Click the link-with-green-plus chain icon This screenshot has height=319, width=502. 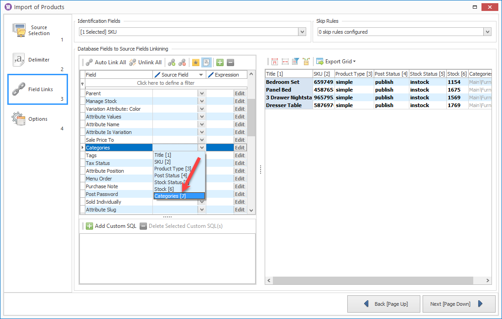(172, 62)
